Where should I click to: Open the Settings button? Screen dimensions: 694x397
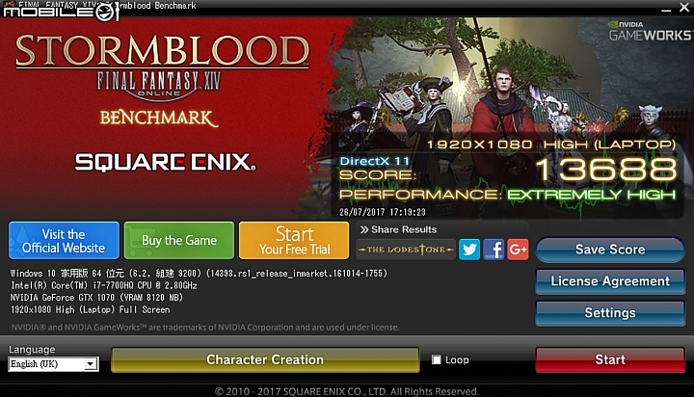click(610, 313)
